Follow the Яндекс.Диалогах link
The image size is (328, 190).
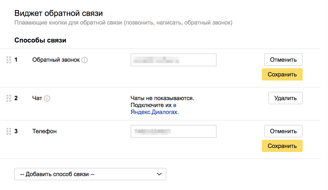[154, 112]
